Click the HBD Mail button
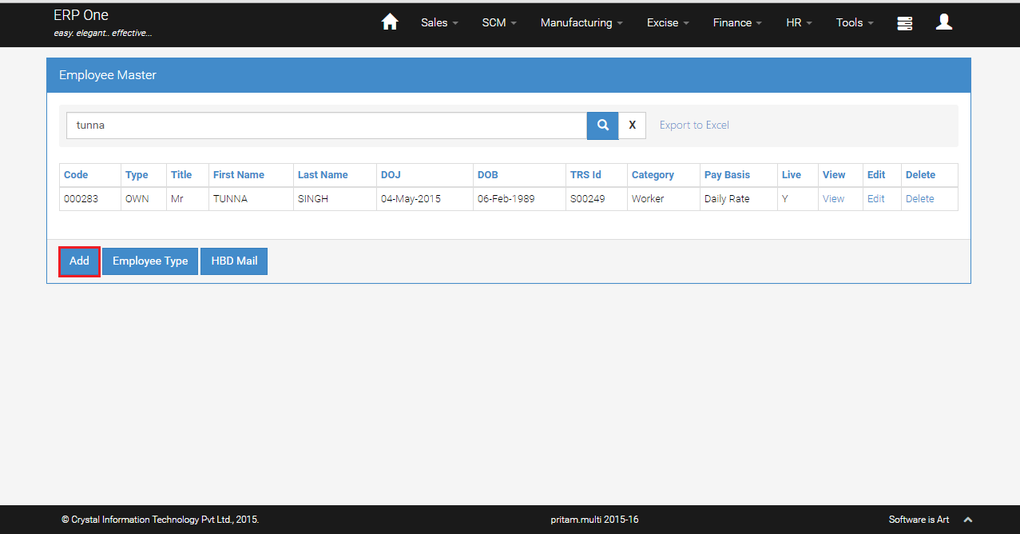Image resolution: width=1020 pixels, height=534 pixels. 234,261
